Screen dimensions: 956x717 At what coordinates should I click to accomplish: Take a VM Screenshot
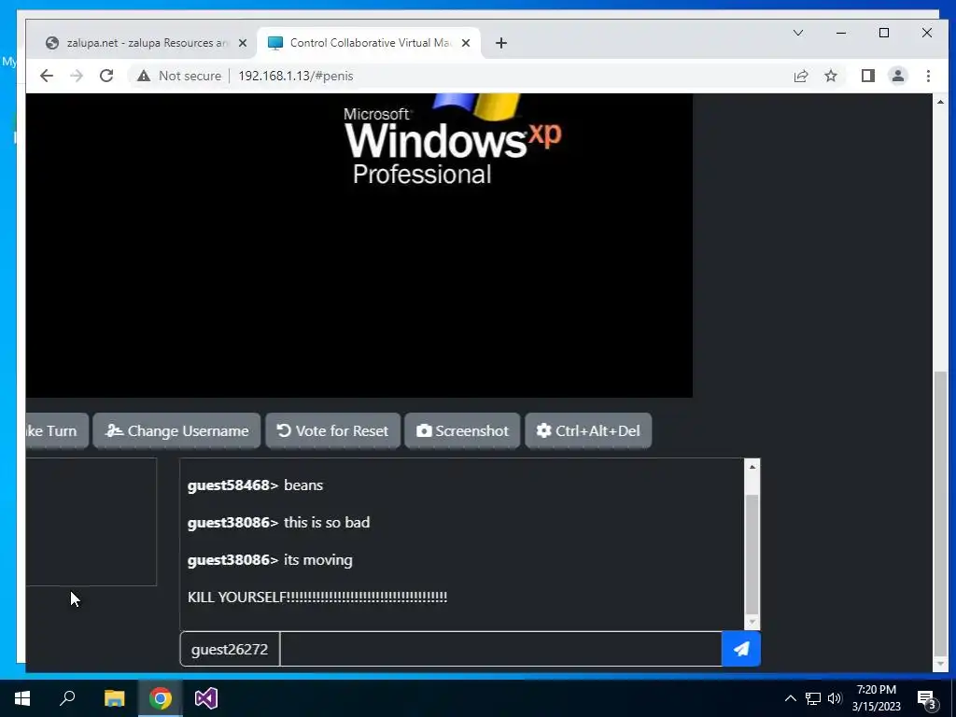462,430
